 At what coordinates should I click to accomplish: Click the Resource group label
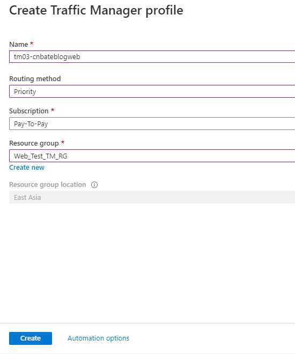(34, 143)
